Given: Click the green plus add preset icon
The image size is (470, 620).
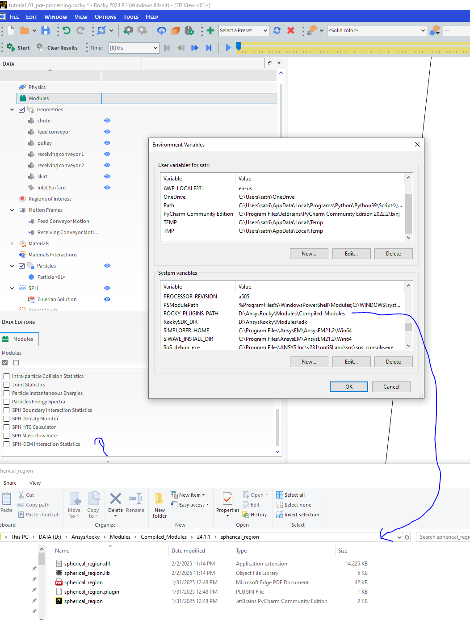Looking at the screenshot, I should [x=210, y=30].
